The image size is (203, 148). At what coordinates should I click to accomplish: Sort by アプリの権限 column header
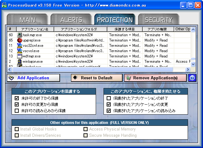(x=158, y=29)
